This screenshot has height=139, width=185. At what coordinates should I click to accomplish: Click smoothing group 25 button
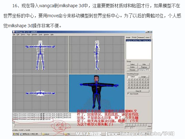click(x=129, y=88)
